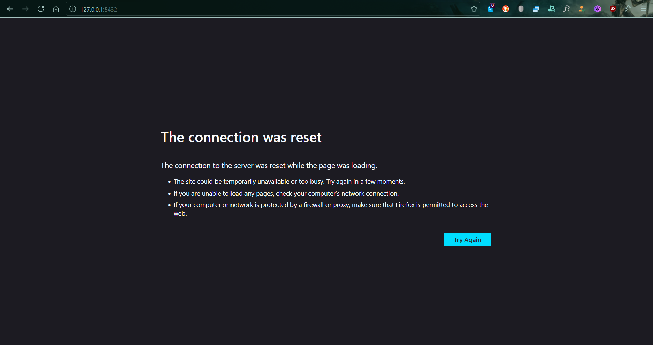Screen dimensions: 653x345
Task: Click the forward navigation arrow
Action: (26, 9)
